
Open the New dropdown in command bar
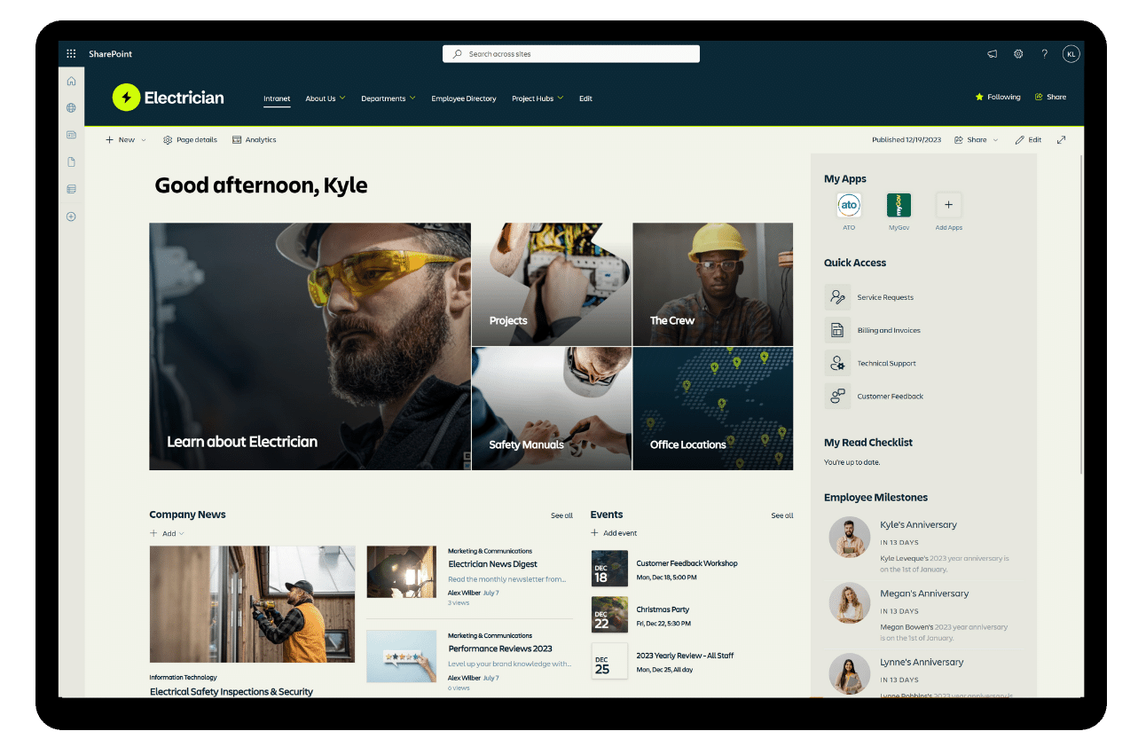(x=126, y=140)
